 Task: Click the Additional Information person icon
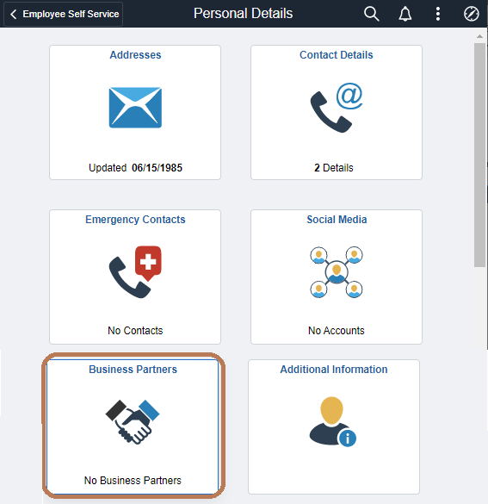click(333, 421)
